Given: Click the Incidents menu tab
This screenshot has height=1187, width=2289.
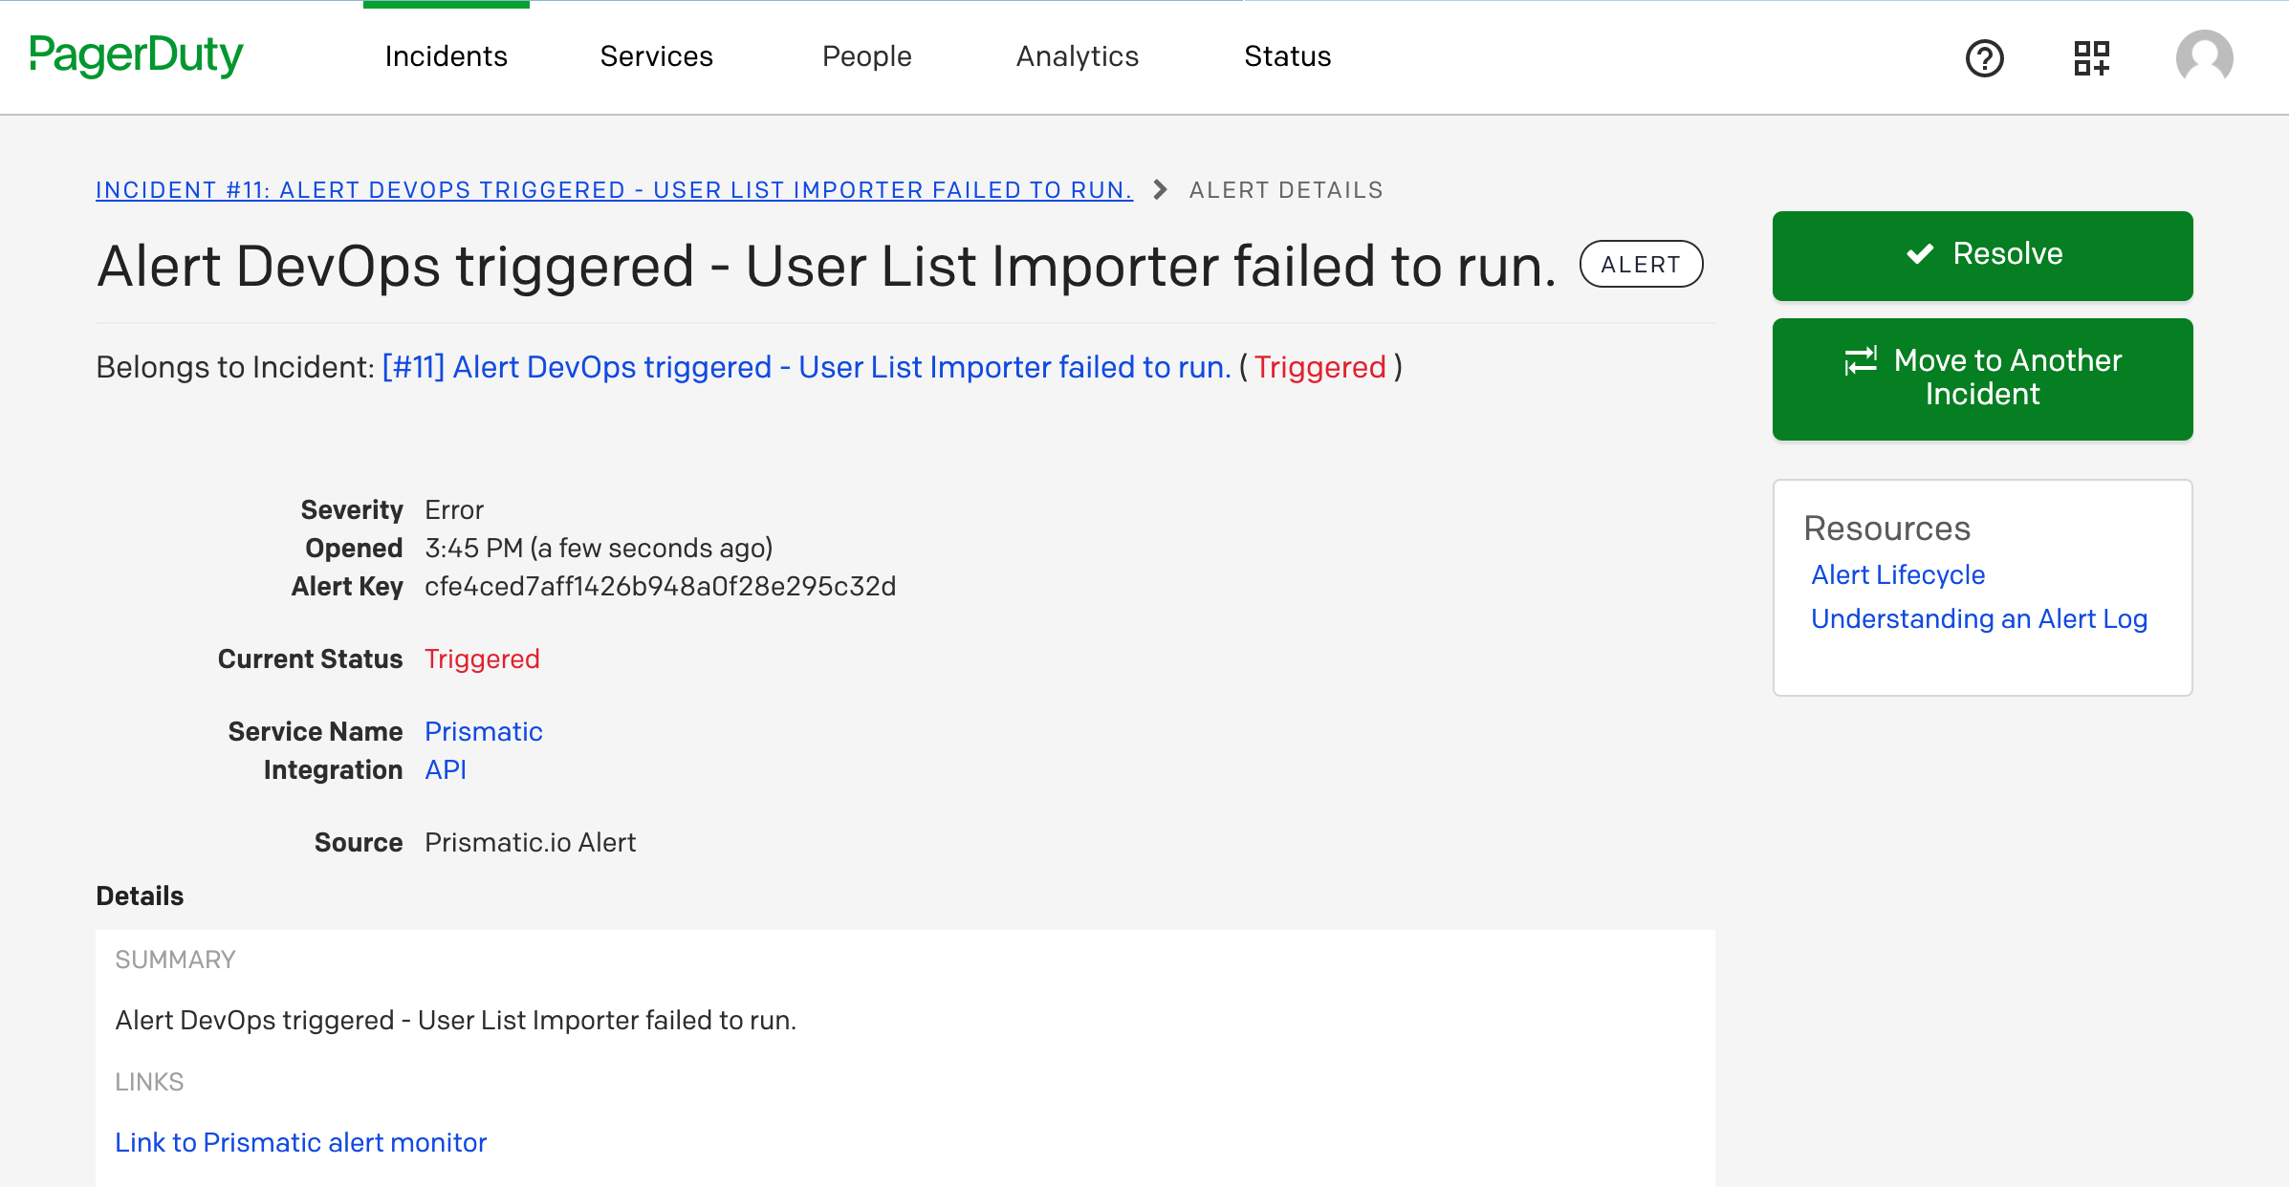Looking at the screenshot, I should pyautogui.click(x=446, y=56).
